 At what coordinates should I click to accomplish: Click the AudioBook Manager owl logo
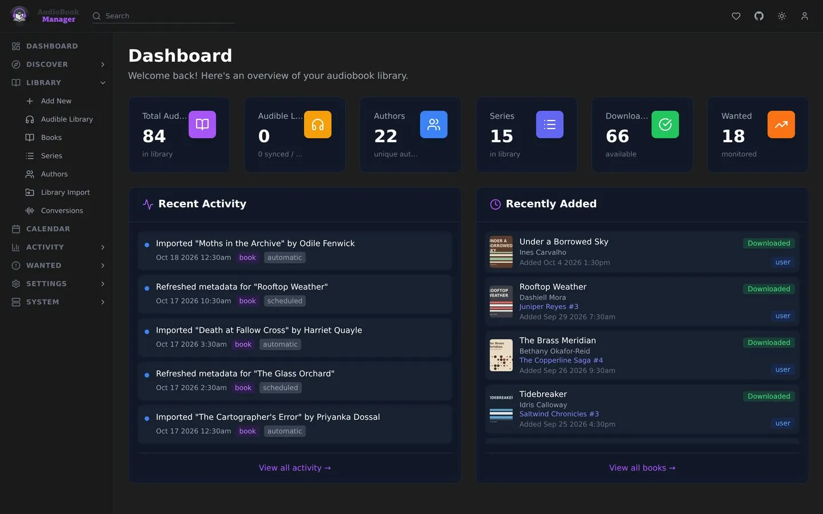pos(20,15)
